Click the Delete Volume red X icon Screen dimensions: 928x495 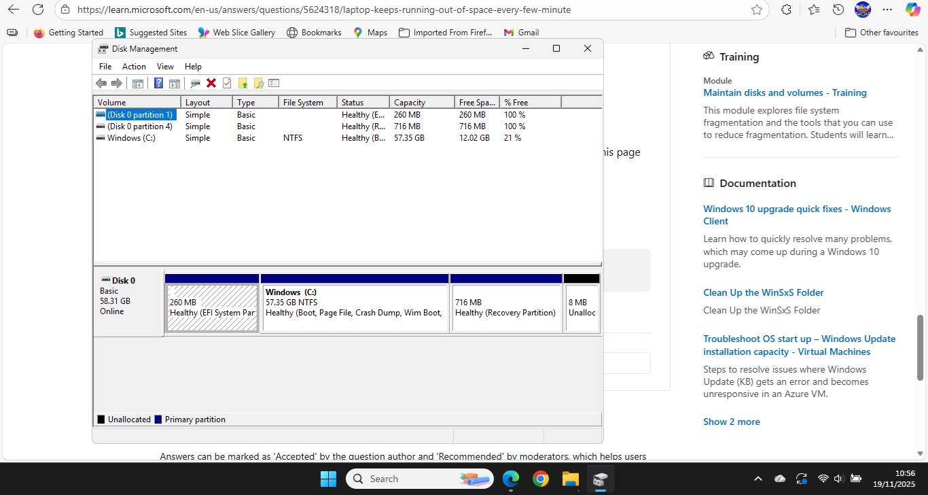211,83
